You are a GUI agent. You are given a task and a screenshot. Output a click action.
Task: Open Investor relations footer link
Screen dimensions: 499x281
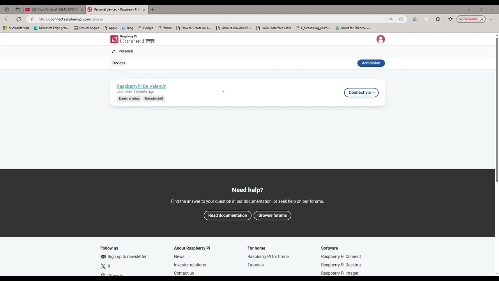(190, 265)
